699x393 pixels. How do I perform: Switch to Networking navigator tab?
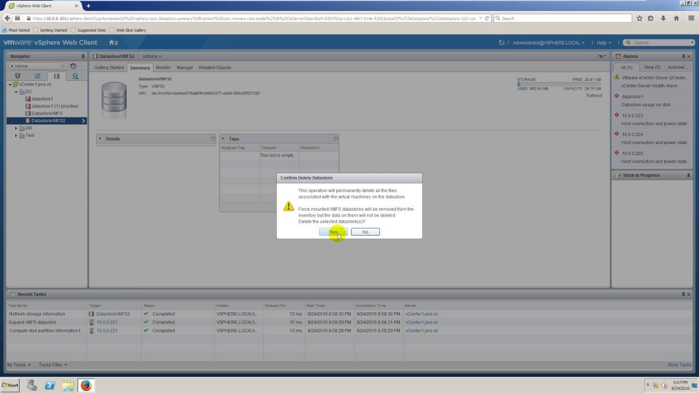point(75,76)
